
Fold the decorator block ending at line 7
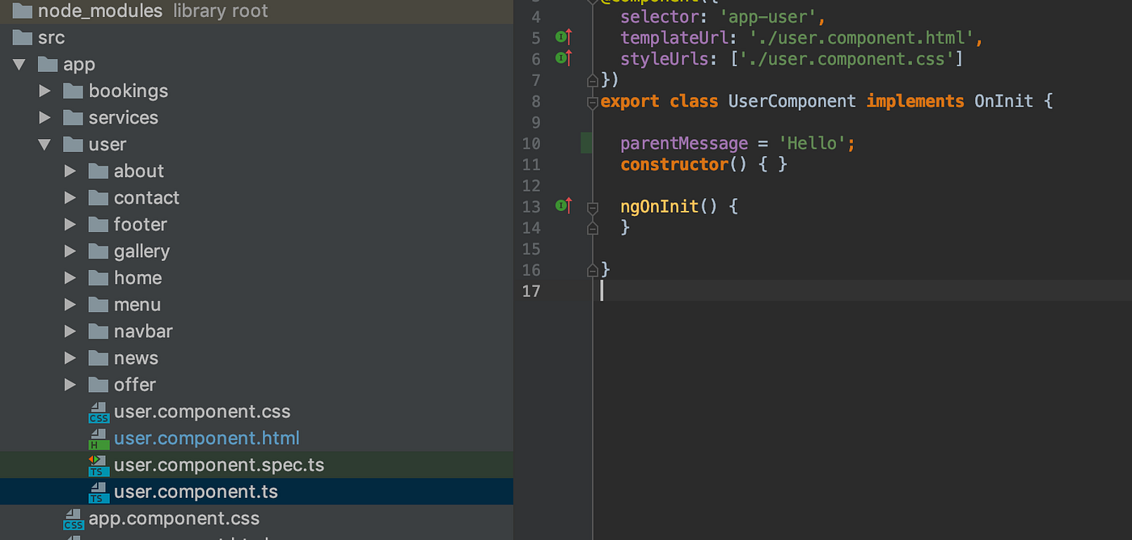pos(593,80)
